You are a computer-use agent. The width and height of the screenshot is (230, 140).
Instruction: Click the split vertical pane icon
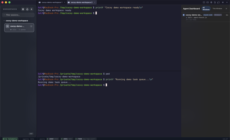tap(204, 2)
